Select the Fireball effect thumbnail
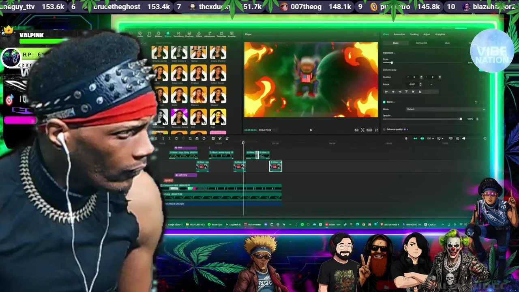 (198, 73)
